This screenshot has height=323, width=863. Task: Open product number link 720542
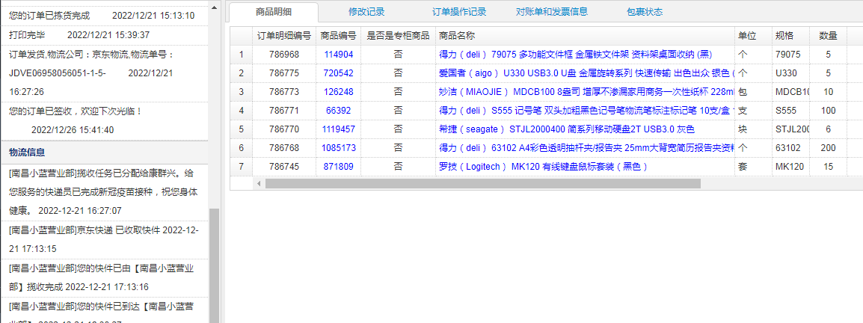[339, 73]
